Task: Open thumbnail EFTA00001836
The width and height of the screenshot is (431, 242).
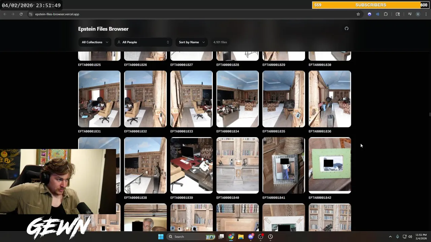Action: click(x=330, y=99)
